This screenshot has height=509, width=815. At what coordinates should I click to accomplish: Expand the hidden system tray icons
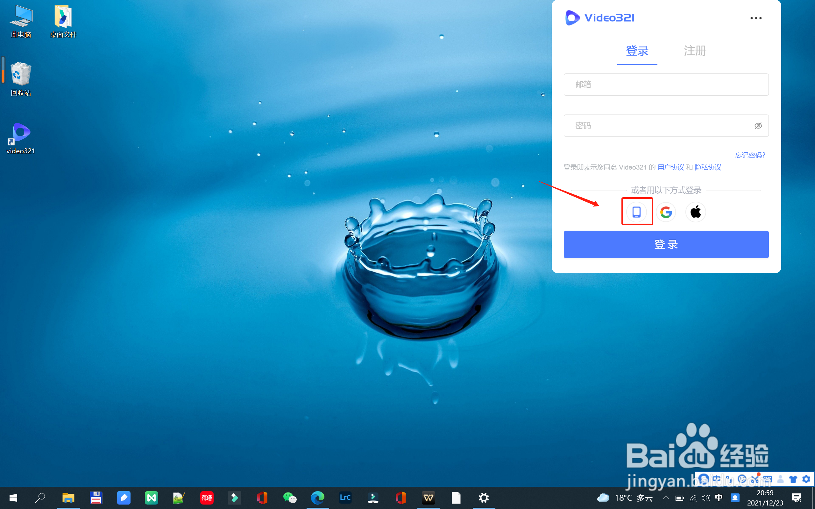click(666, 498)
